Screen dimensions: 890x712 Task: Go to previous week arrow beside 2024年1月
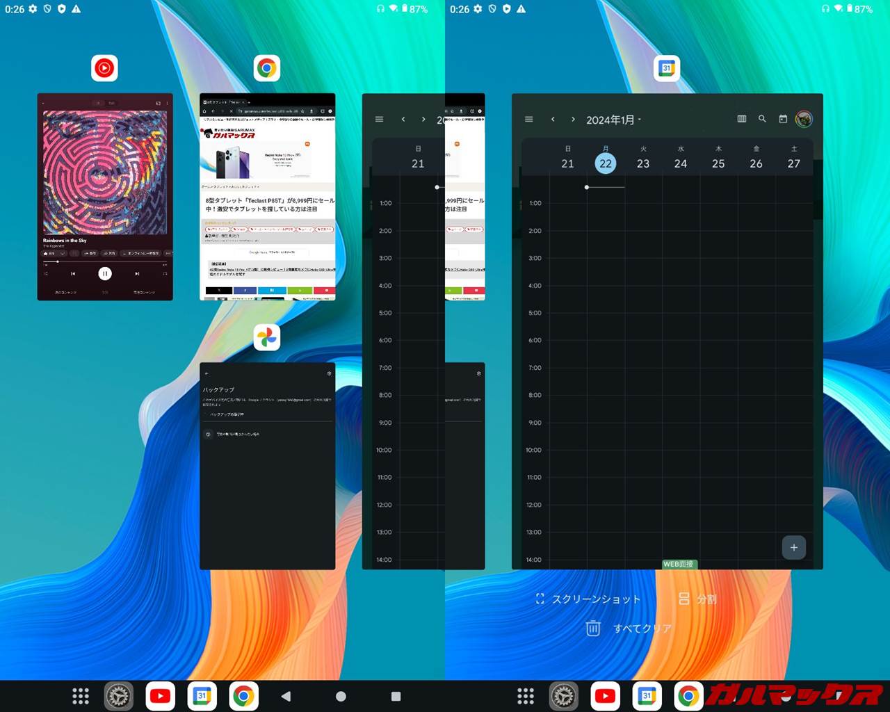553,120
